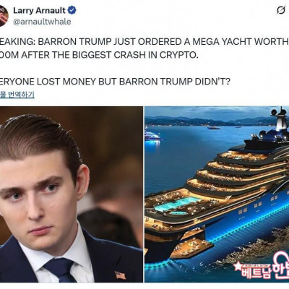Click the Korean translate post link (번역하기)
The width and height of the screenshot is (289, 289).
pyautogui.click(x=17, y=94)
